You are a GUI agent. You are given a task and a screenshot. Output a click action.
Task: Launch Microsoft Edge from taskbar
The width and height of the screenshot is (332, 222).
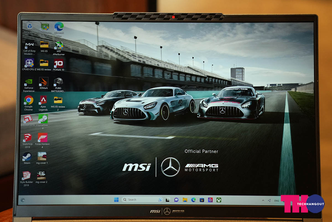(x=193, y=200)
